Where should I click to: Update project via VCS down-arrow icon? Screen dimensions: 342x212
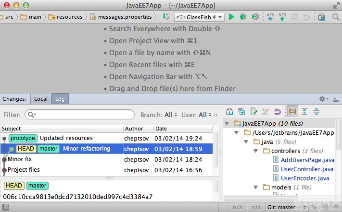tap(270, 17)
